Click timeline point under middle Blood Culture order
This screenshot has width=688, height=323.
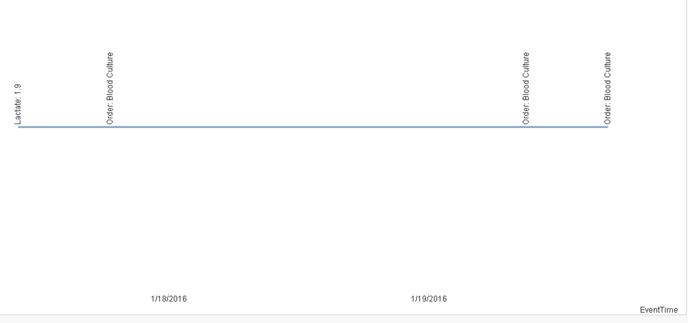click(526, 127)
